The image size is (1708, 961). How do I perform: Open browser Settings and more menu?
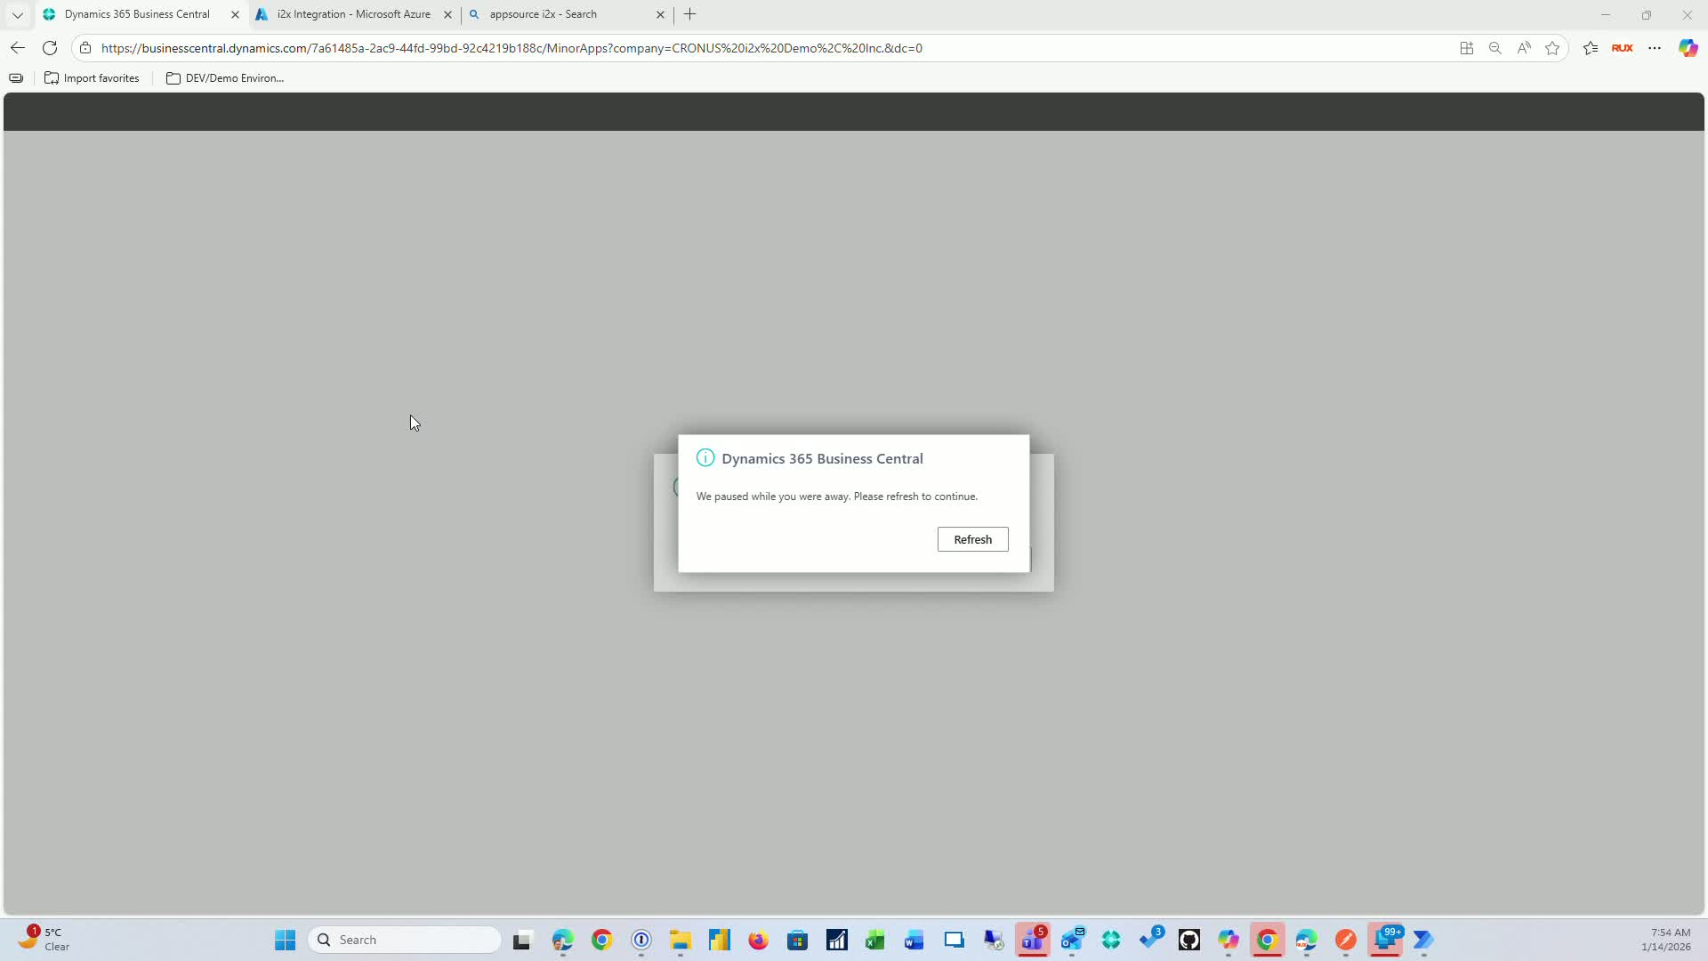[1655, 48]
